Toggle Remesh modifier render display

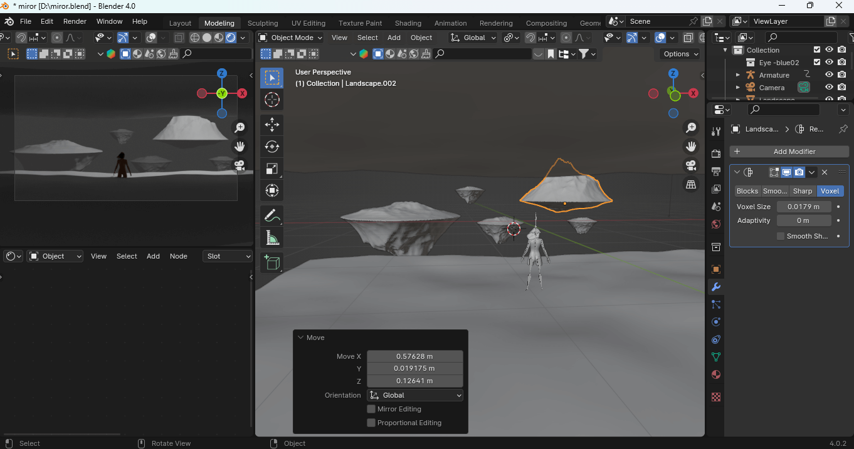click(x=799, y=172)
